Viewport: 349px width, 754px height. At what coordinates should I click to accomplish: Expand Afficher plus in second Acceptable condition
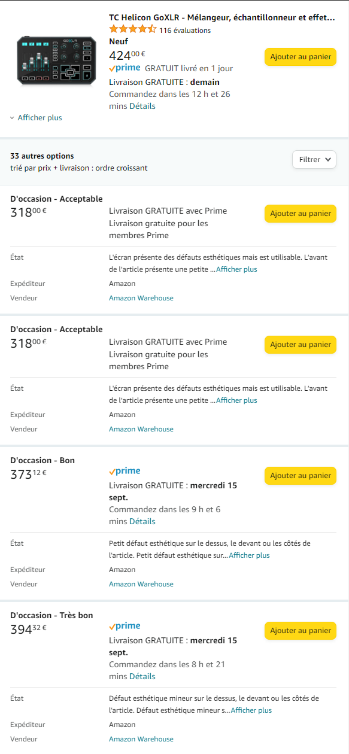pyautogui.click(x=236, y=400)
